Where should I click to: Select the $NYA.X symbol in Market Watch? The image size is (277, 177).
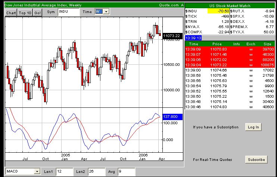point(192,27)
